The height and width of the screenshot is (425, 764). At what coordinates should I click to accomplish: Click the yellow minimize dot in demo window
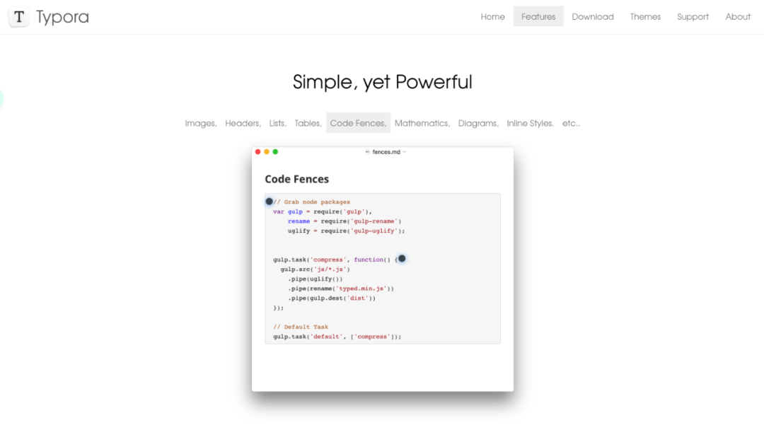(x=267, y=152)
